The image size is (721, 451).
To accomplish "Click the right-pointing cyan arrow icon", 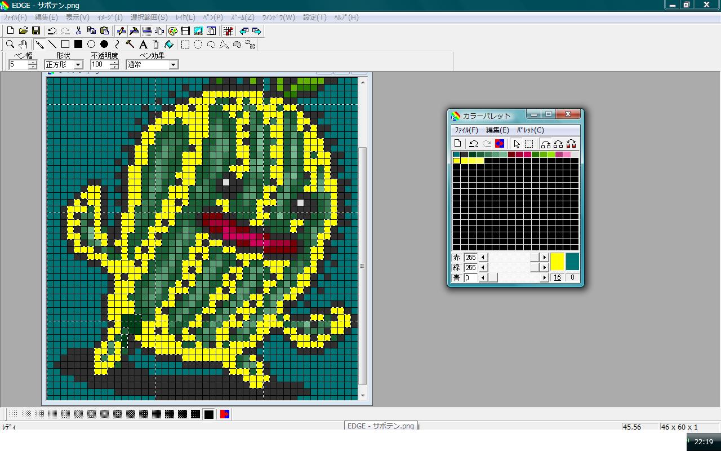I will click(x=257, y=31).
